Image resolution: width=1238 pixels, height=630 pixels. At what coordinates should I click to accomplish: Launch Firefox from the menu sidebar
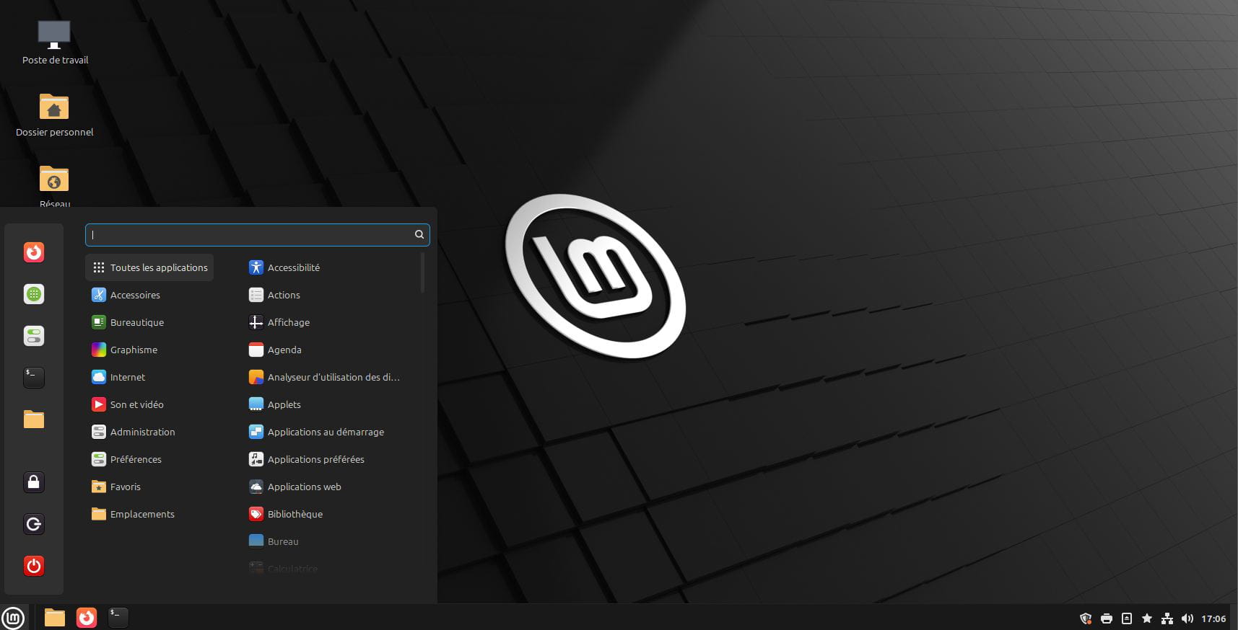[x=34, y=252]
